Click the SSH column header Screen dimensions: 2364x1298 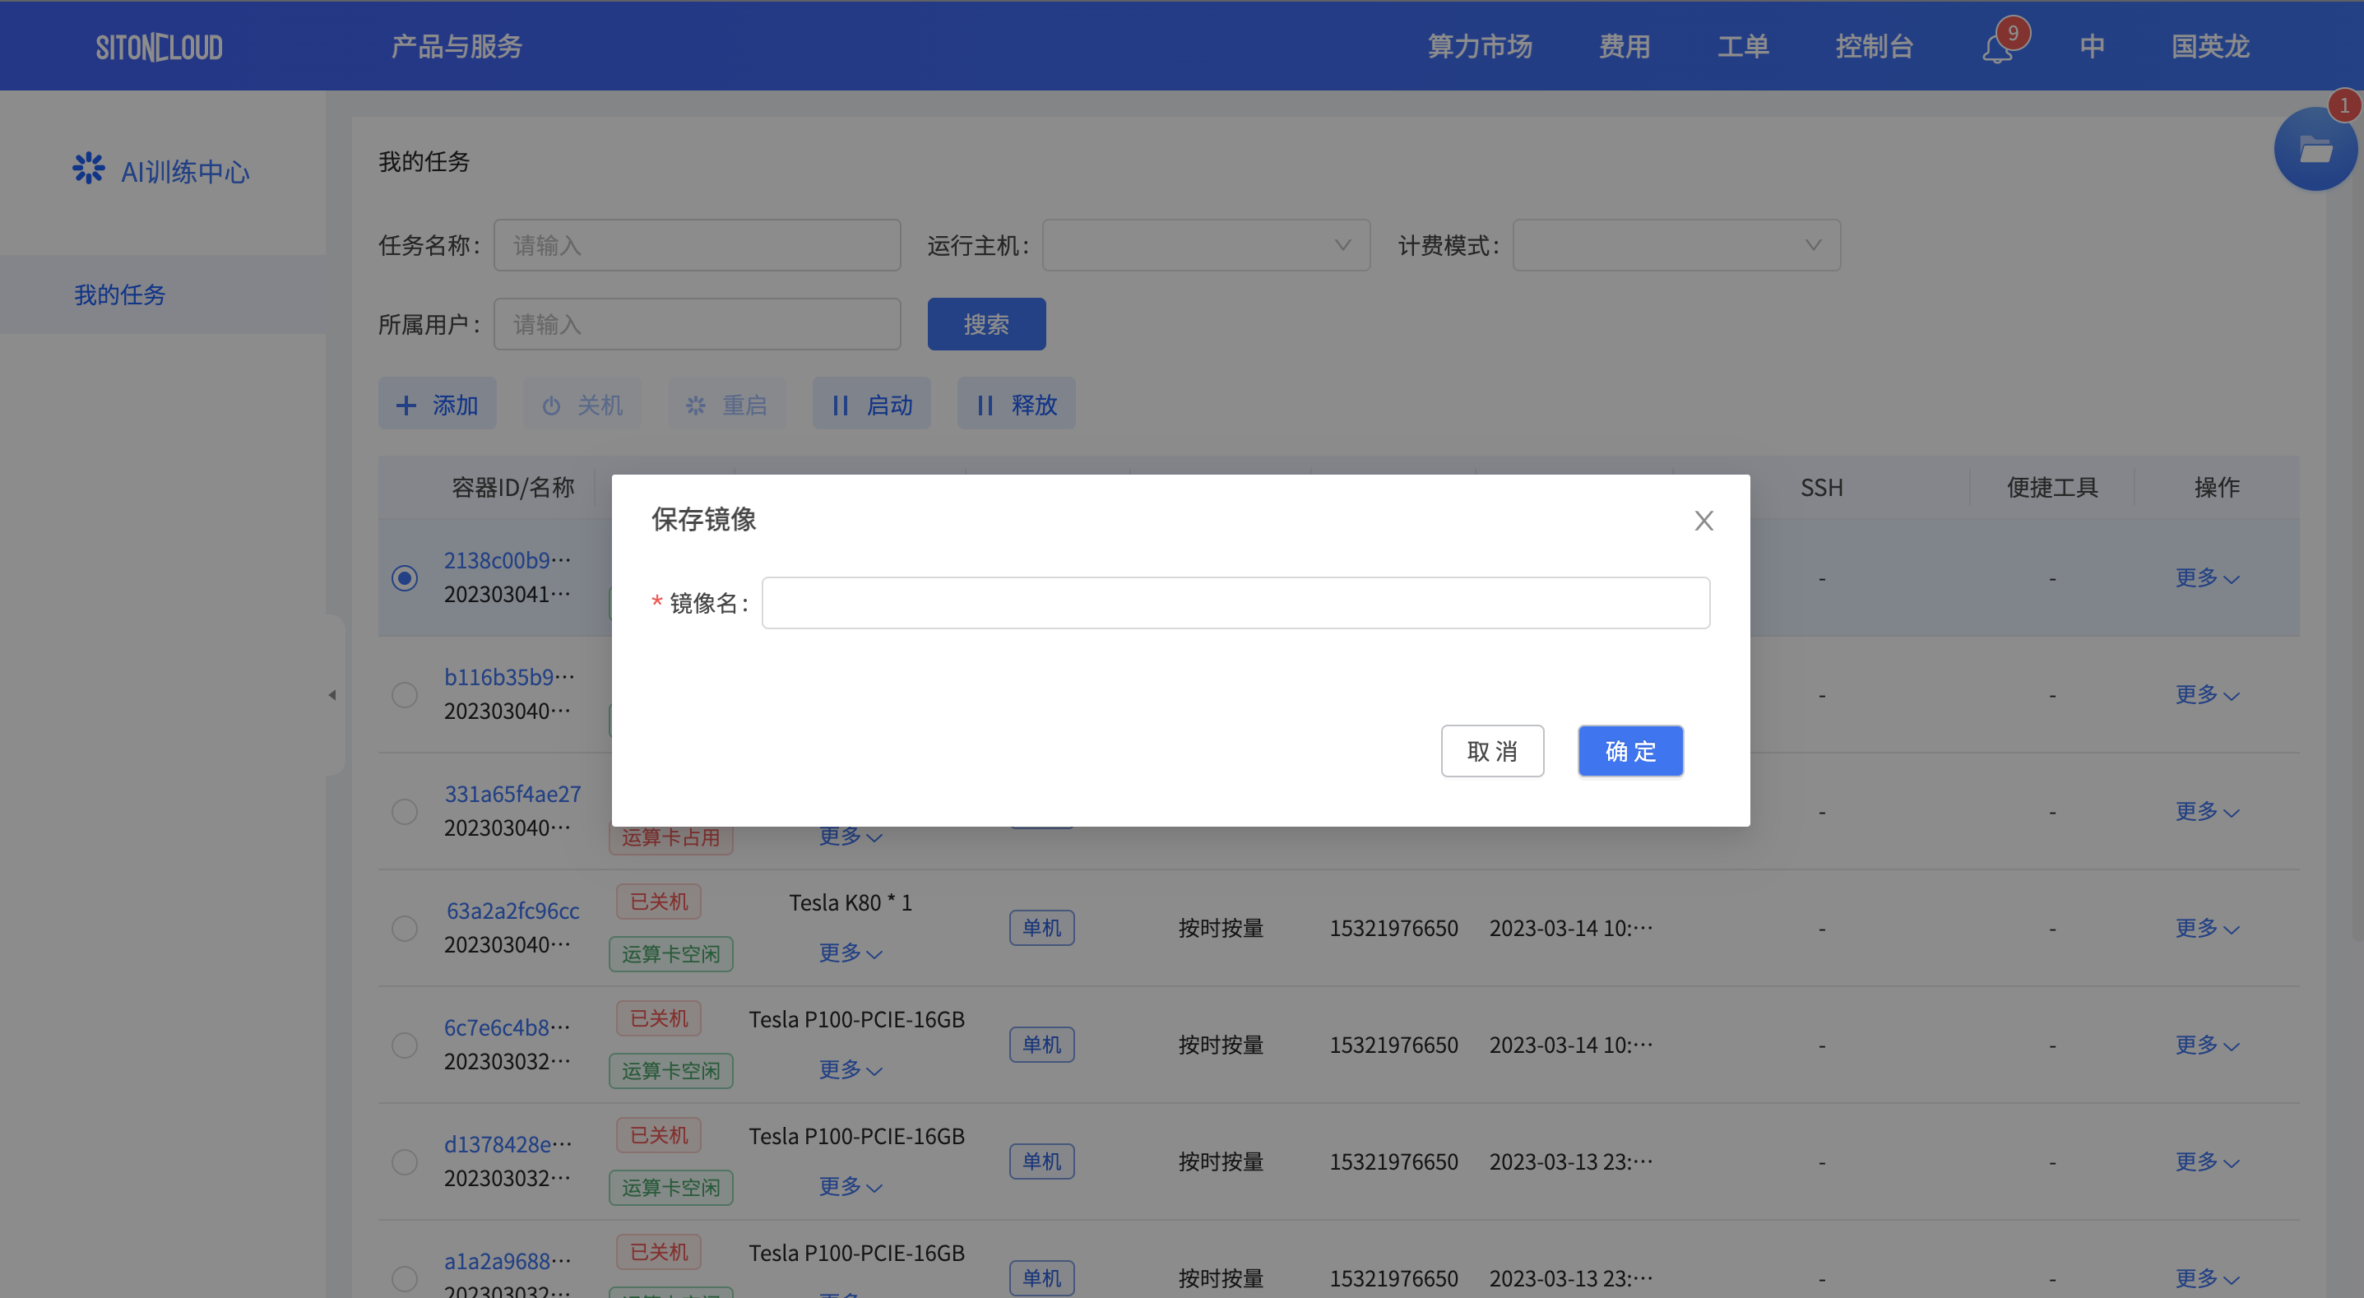(1822, 488)
